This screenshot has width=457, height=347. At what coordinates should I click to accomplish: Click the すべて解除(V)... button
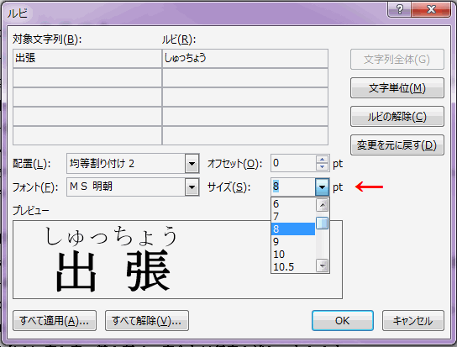147,321
